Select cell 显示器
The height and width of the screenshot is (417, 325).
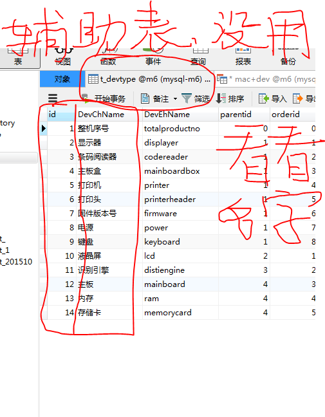[x=109, y=143]
